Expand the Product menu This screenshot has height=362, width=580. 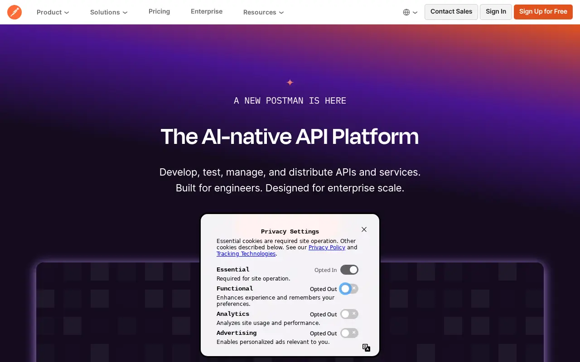(53, 12)
